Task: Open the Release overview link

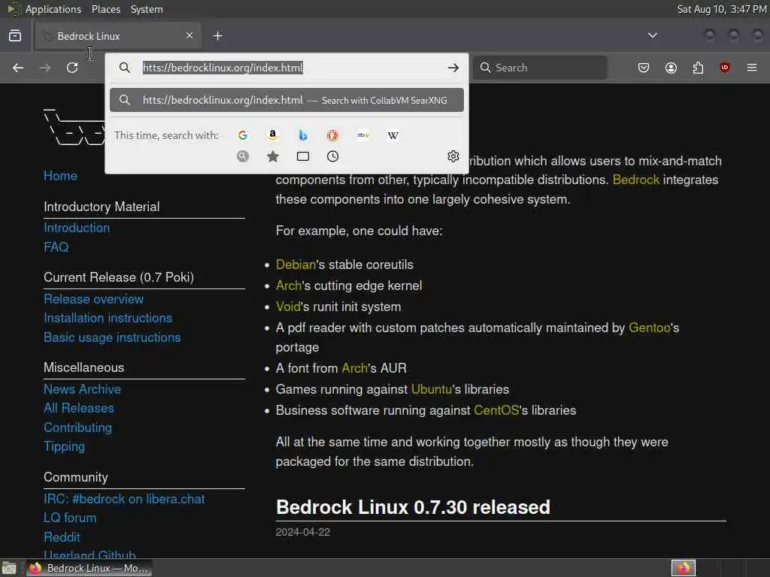Action: [93, 299]
